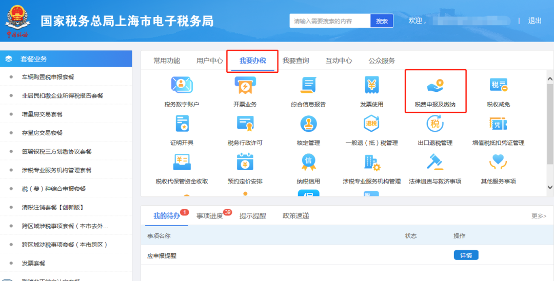Focus the search input field

[x=330, y=21]
